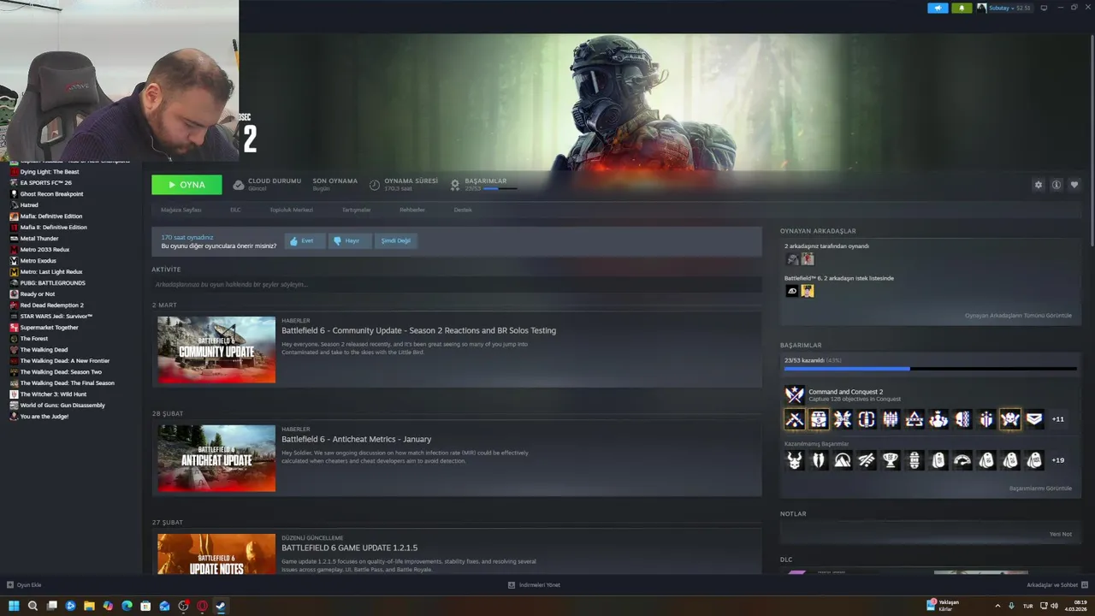Open the Community Update news thumbnail
The image size is (1095, 616).
(216, 350)
